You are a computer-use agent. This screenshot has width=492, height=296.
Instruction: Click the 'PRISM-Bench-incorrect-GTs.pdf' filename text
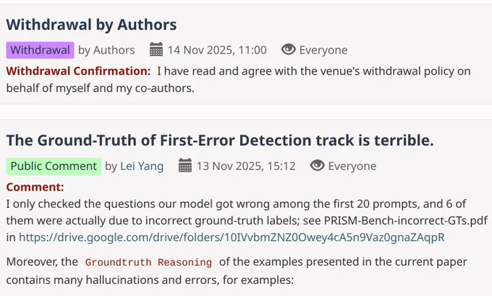coord(406,220)
